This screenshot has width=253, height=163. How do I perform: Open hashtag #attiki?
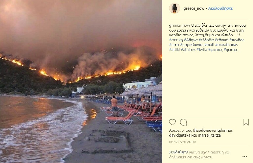[174, 50]
